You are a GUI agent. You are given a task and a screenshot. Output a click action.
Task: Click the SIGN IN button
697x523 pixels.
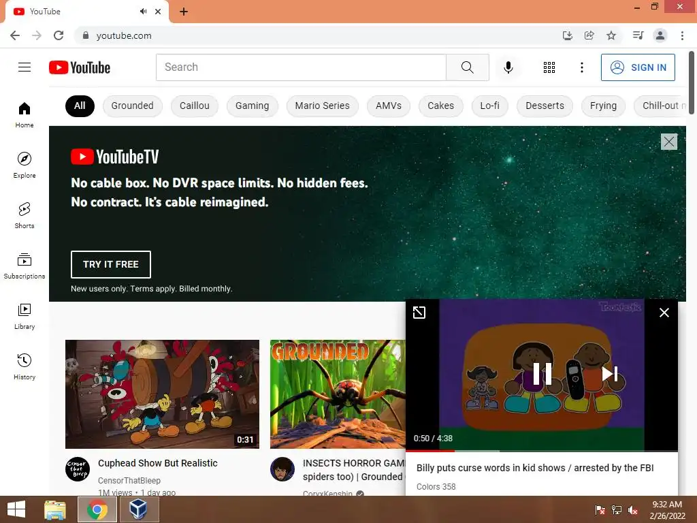638,67
